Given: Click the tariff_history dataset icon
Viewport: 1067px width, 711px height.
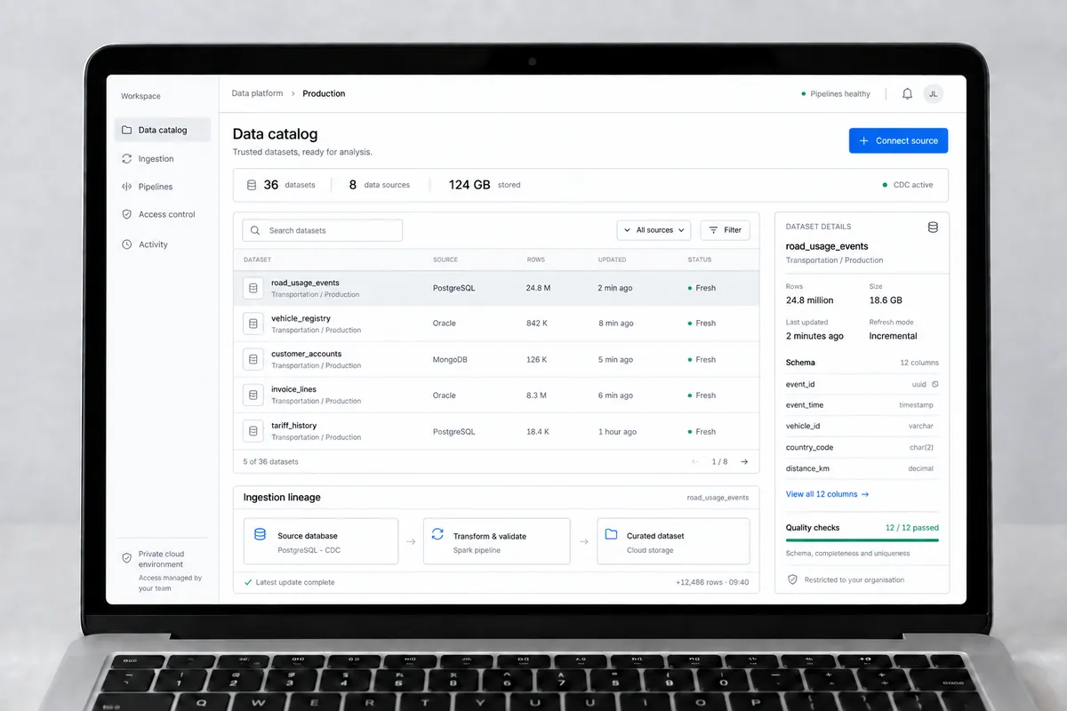Looking at the screenshot, I should 253,431.
